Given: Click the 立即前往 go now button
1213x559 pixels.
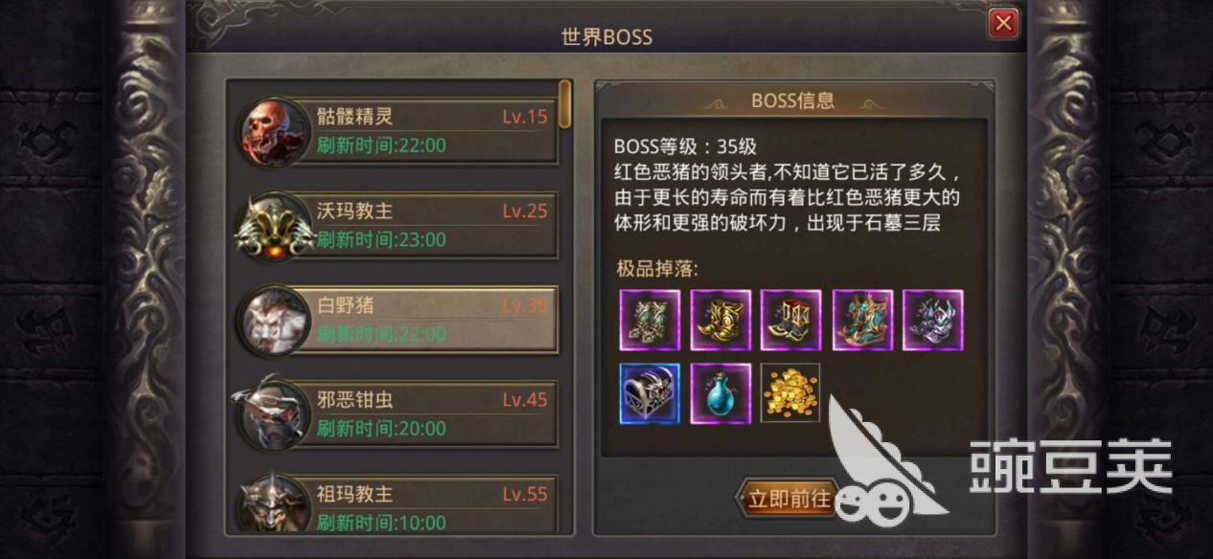Looking at the screenshot, I should coord(788,499).
